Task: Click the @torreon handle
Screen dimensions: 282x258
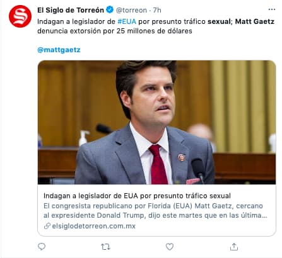Action: [131, 10]
